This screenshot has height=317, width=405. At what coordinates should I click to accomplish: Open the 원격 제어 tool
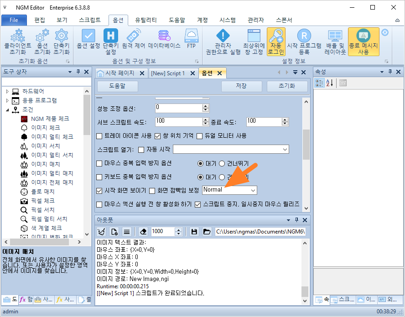134,39
